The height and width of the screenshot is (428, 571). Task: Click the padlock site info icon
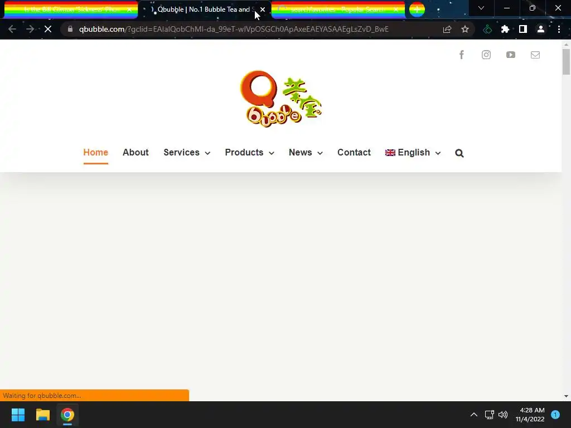coord(70,29)
